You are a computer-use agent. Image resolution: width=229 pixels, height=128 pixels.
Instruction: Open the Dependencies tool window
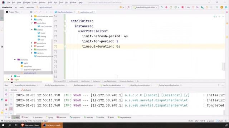tap(125, 117)
